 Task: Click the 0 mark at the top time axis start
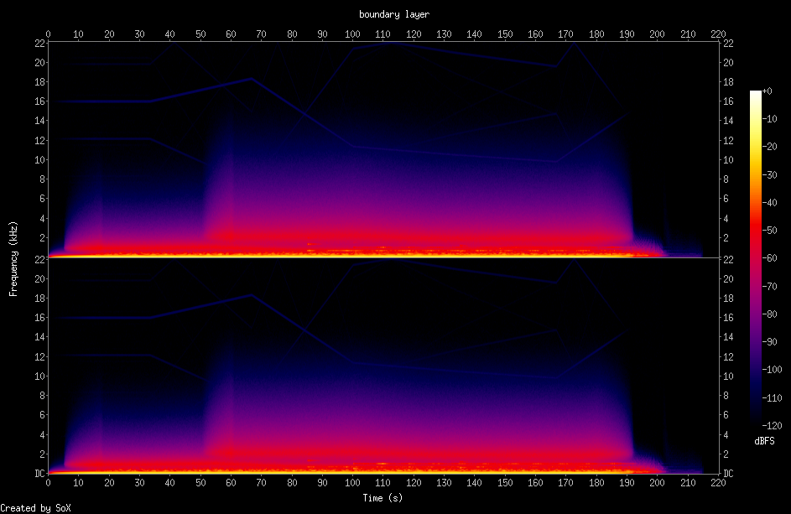[x=49, y=34]
